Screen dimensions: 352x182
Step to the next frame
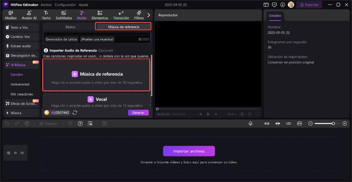(216, 114)
